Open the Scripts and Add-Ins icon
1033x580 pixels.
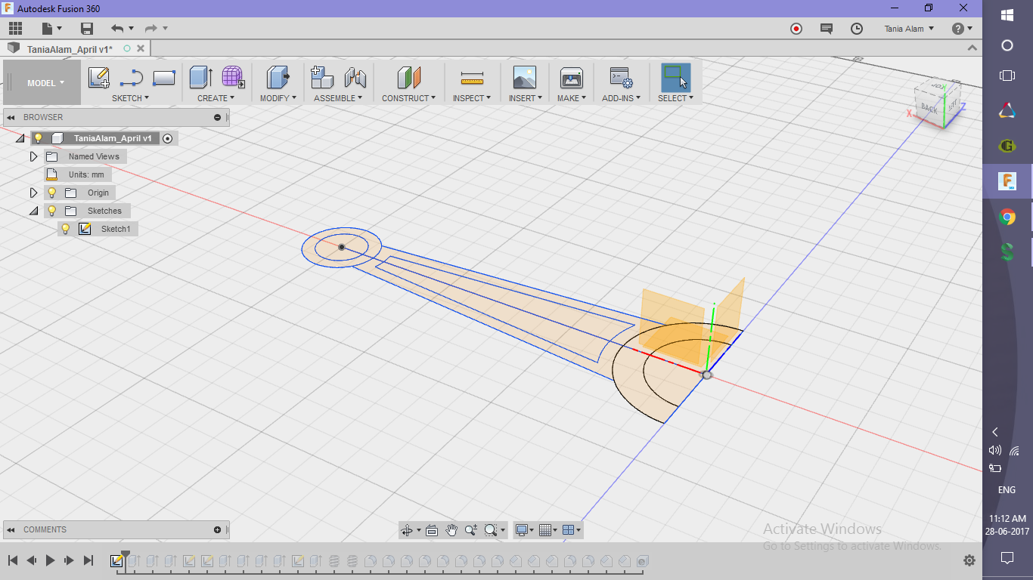pos(621,77)
